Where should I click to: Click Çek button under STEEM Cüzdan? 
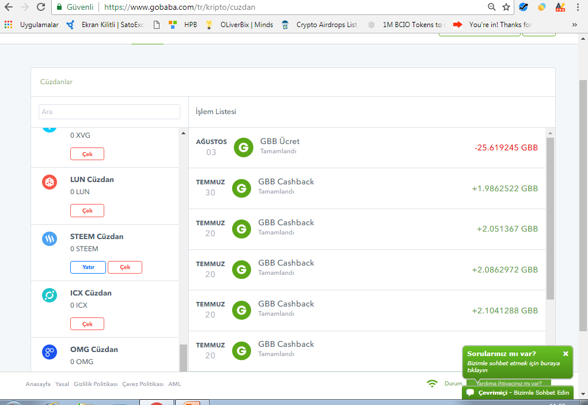click(x=125, y=267)
